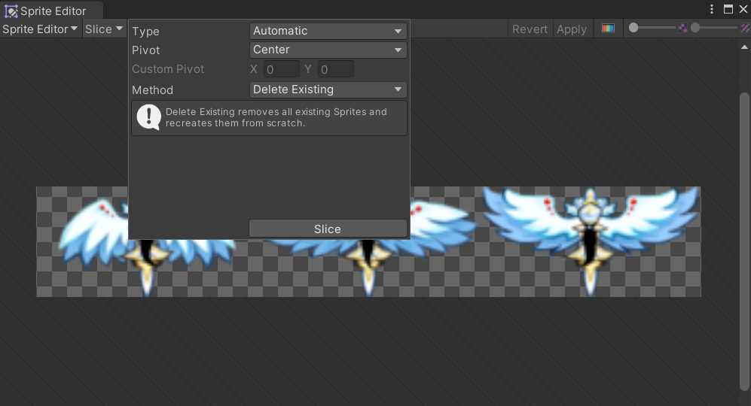751x406 pixels.
Task: Click the Custom Pivot X input field
Action: click(x=282, y=69)
